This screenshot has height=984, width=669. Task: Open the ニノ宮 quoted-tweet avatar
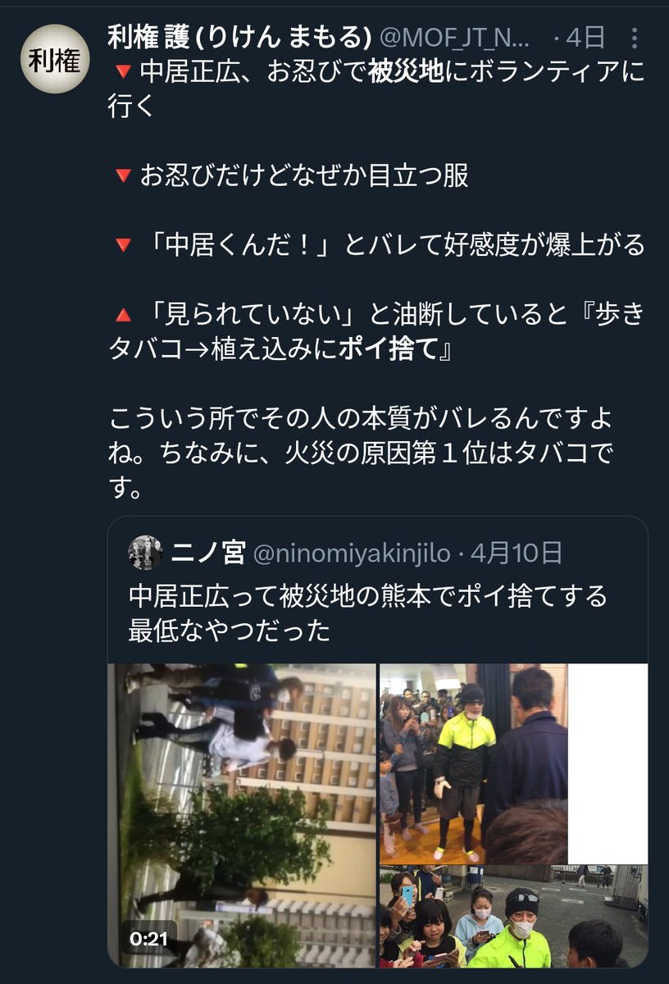point(145,553)
